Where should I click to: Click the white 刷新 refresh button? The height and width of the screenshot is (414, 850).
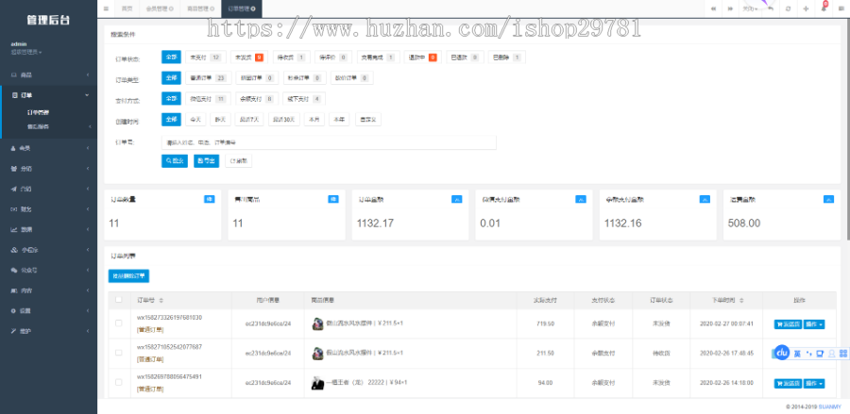coord(239,160)
